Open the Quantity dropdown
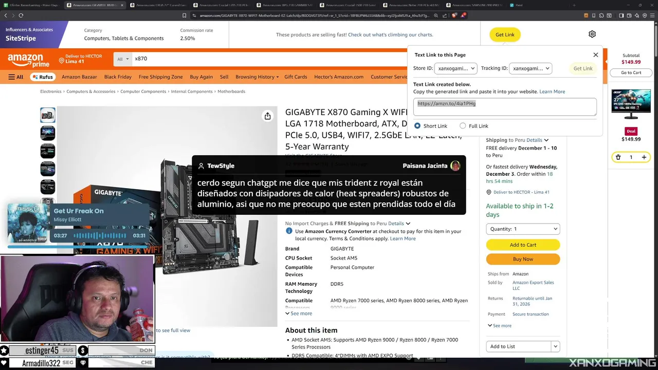658x370 pixels. (x=523, y=229)
